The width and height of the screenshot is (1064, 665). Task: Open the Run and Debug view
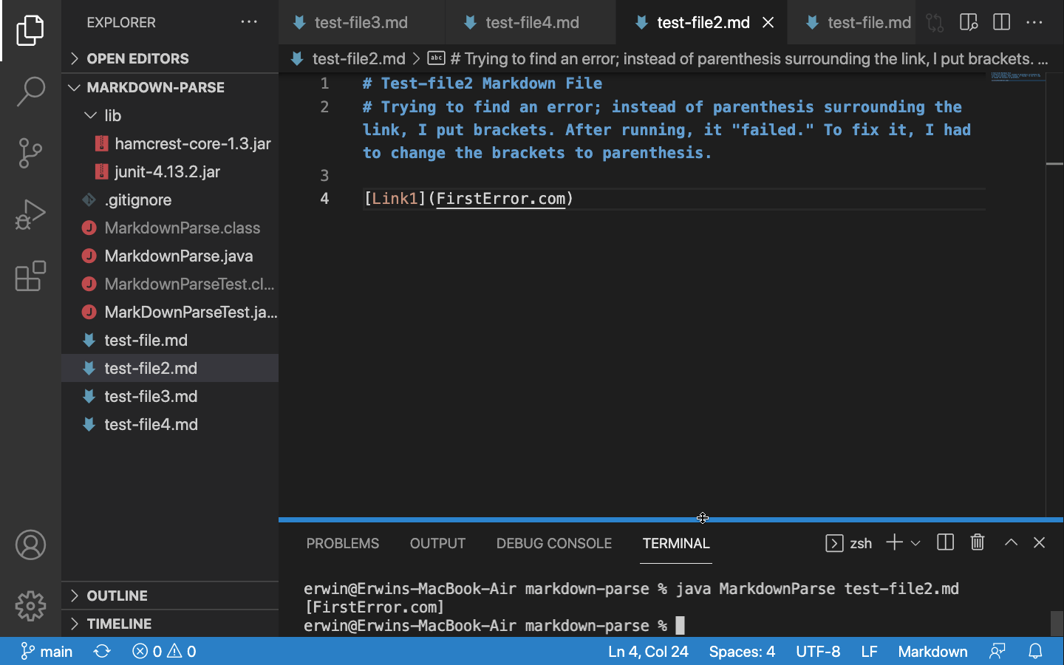pos(30,214)
